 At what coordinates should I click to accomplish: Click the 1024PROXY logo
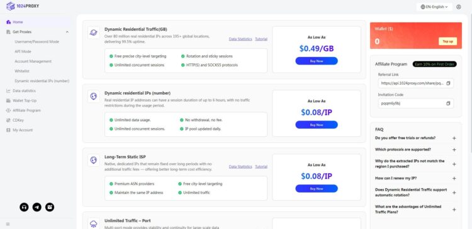coord(23,6)
